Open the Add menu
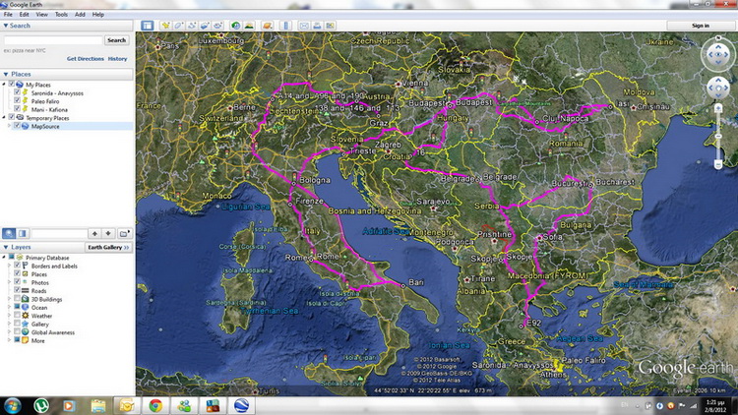This screenshot has height=415, width=738. [80, 15]
